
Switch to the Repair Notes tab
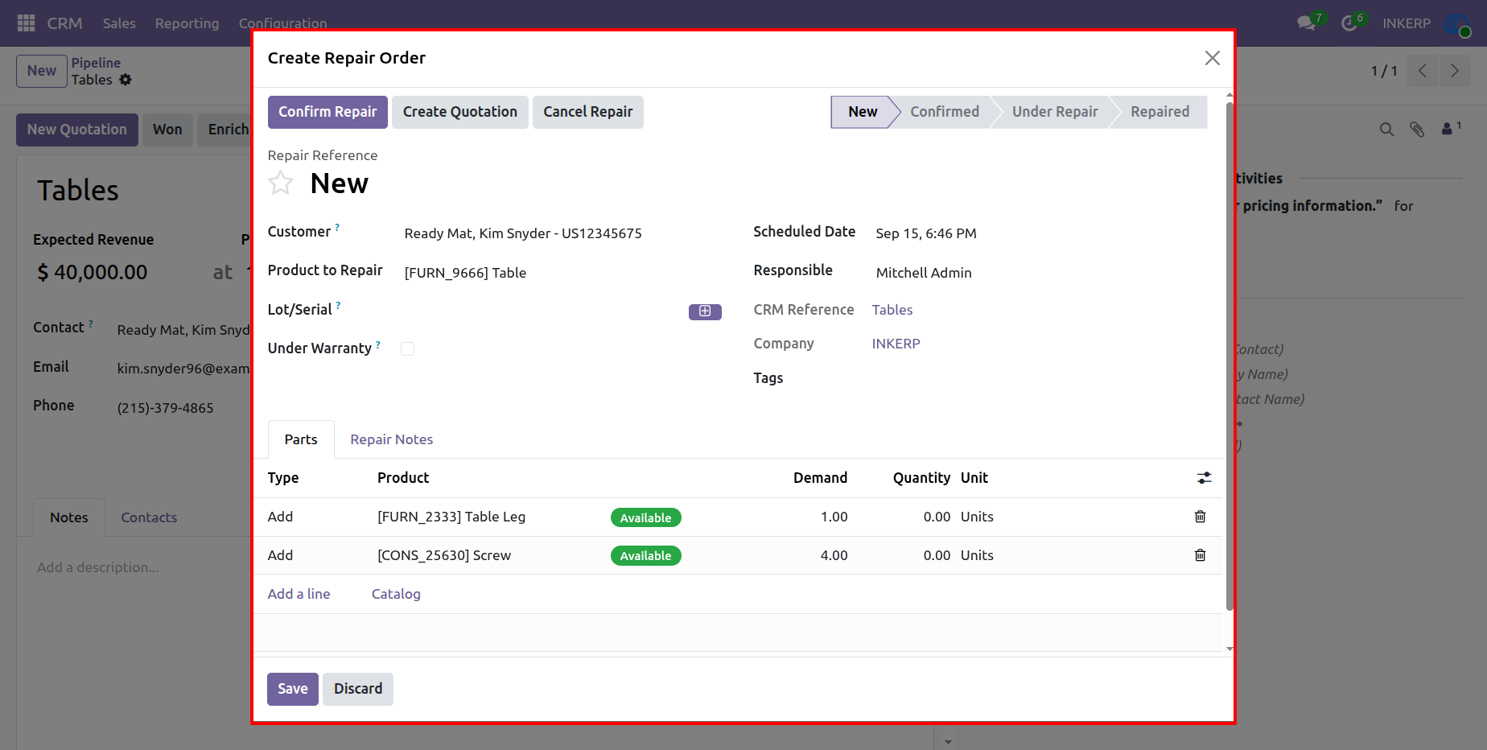coord(392,439)
